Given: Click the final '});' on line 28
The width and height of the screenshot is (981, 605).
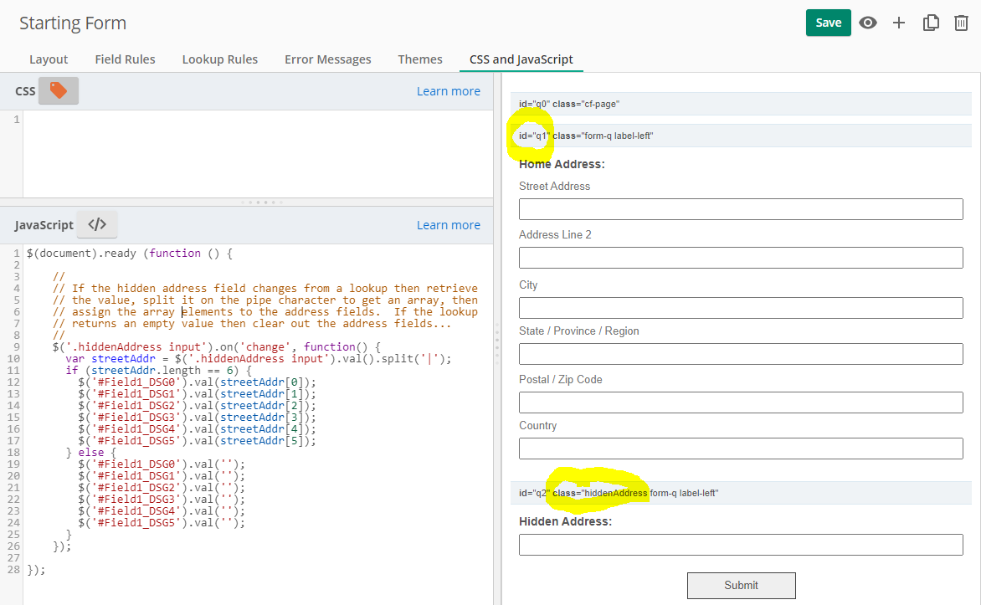Looking at the screenshot, I should tap(36, 570).
